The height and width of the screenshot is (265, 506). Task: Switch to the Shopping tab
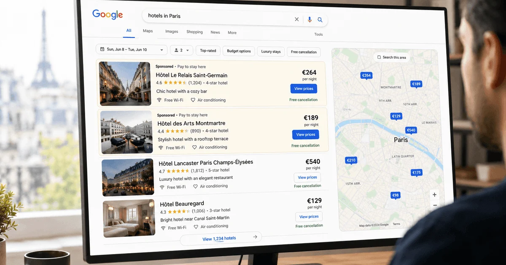(194, 32)
